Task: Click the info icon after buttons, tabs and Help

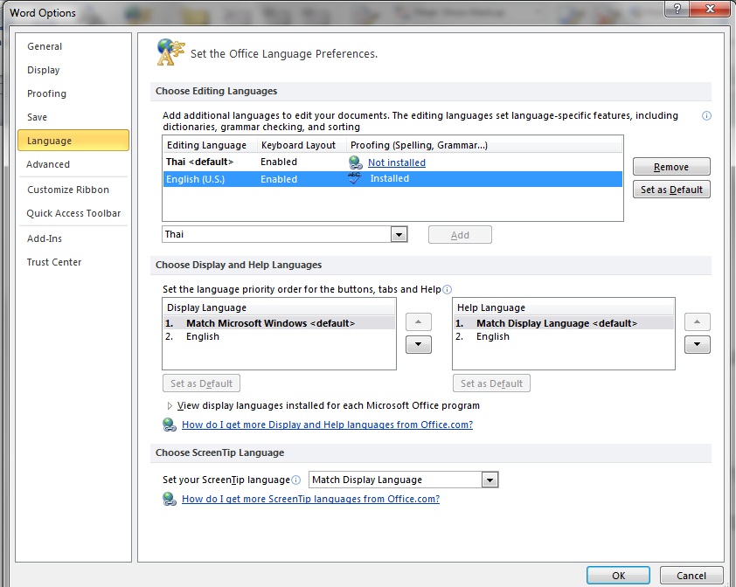Action: [447, 289]
